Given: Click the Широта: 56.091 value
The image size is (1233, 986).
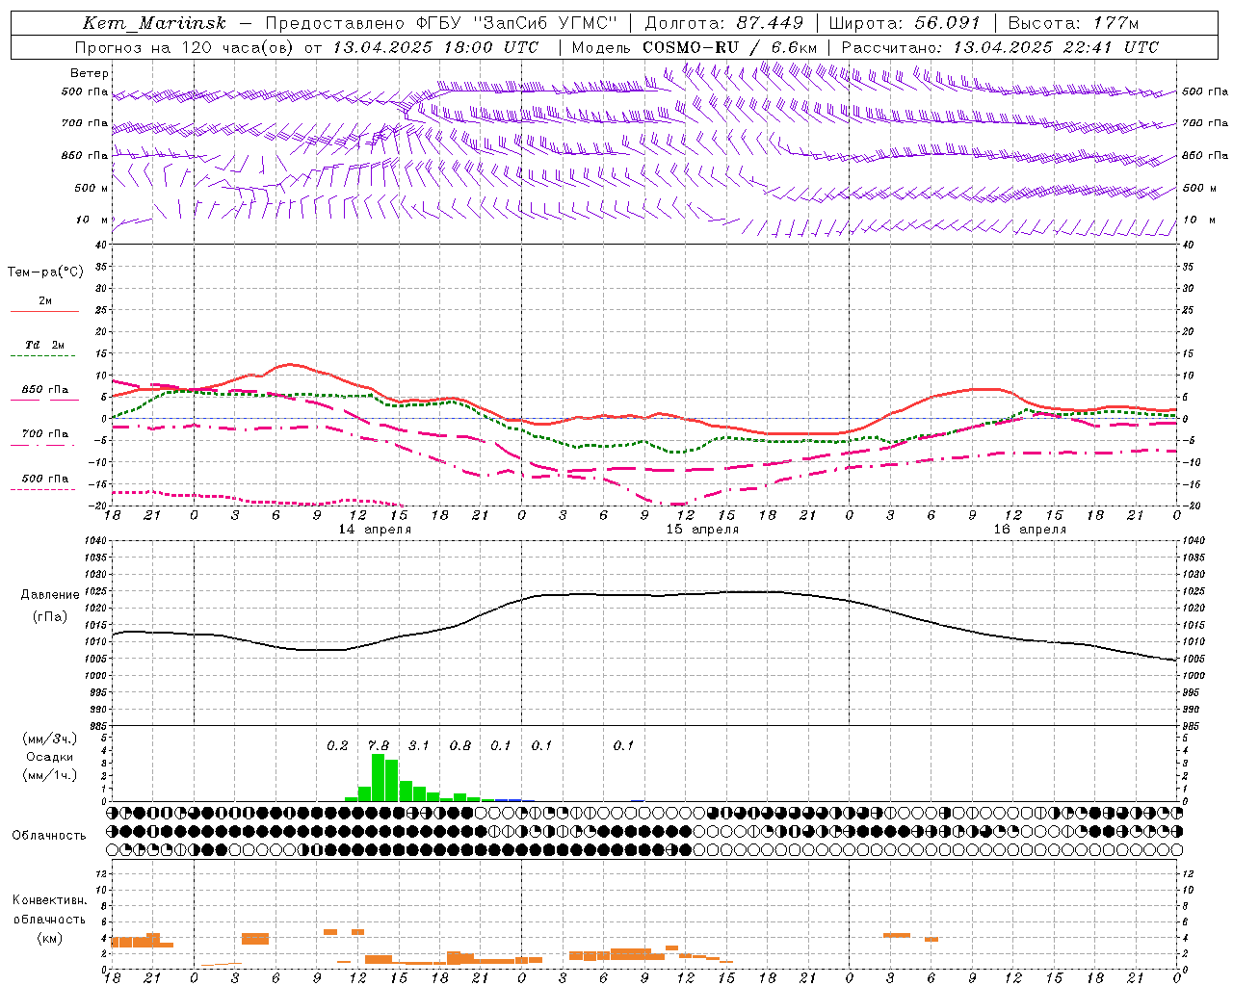Looking at the screenshot, I should point(905,23).
